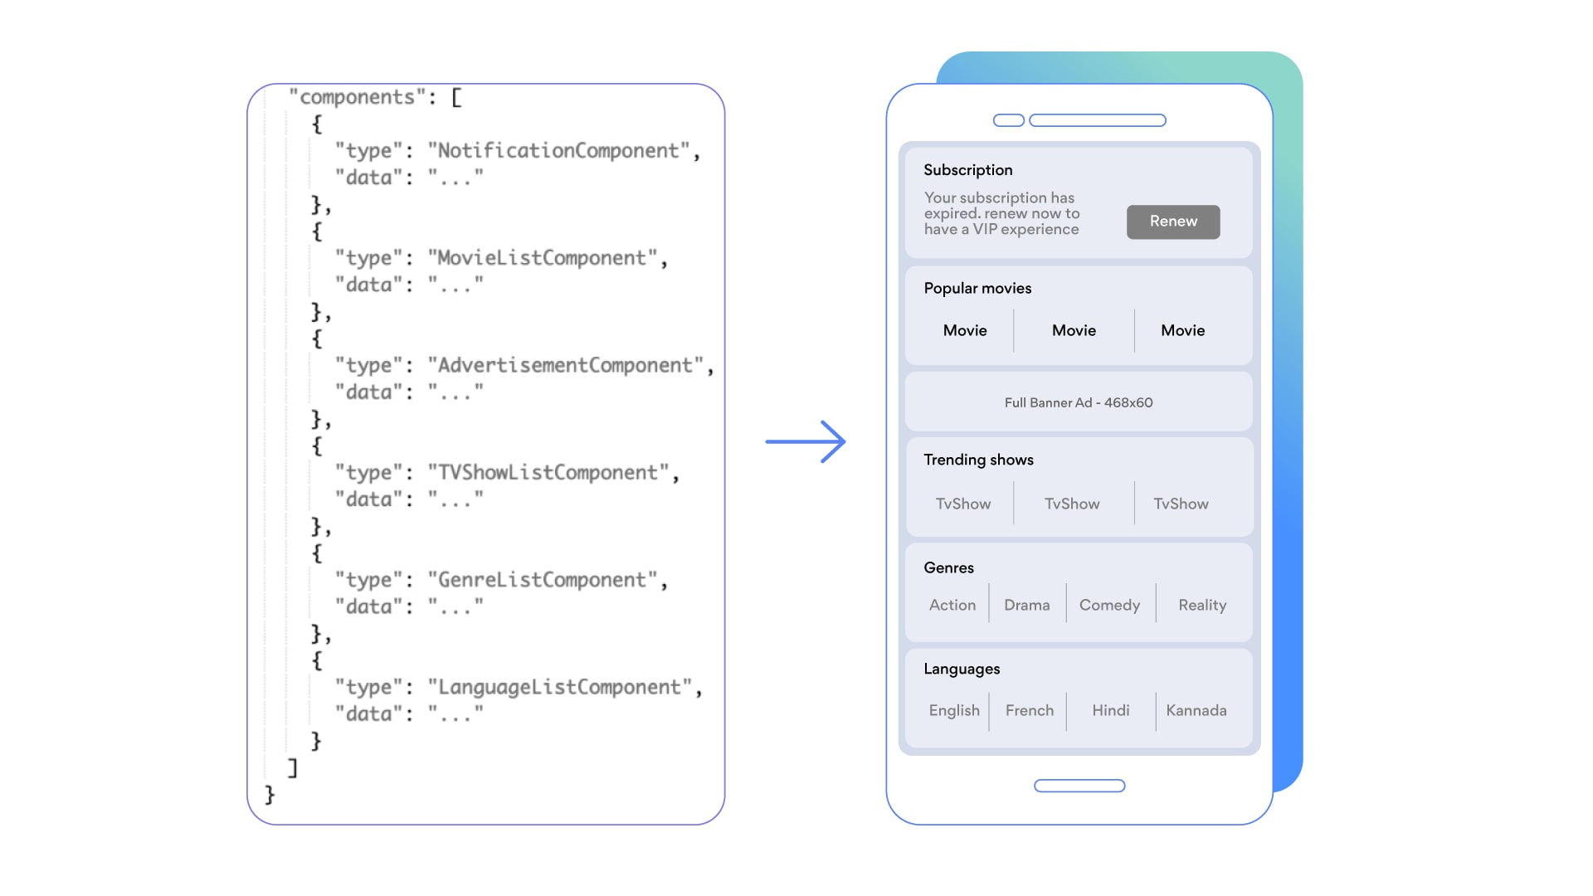Tap the long pill in phone header
The height and width of the screenshot is (896, 1593).
pos(1098,120)
